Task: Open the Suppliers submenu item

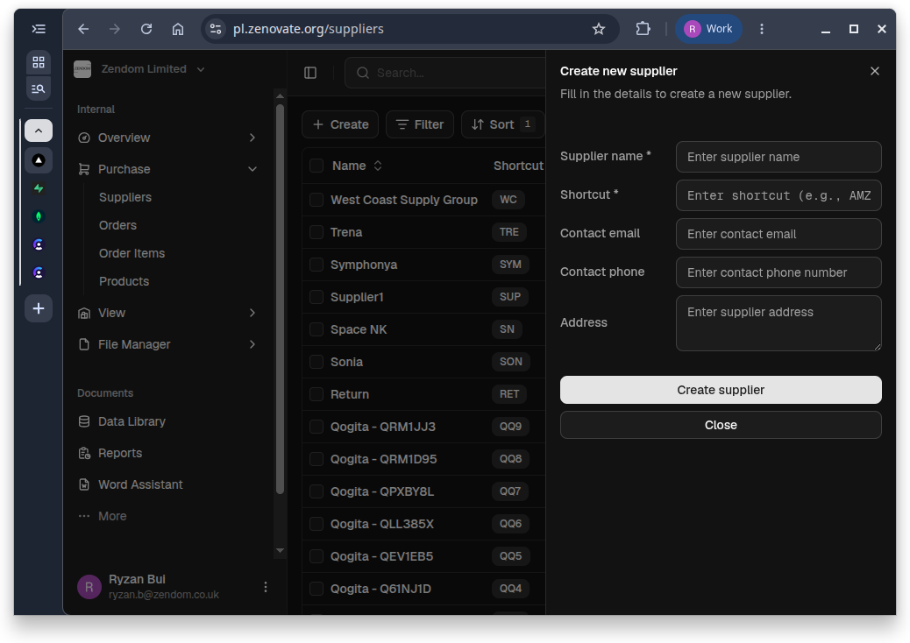Action: pos(125,197)
